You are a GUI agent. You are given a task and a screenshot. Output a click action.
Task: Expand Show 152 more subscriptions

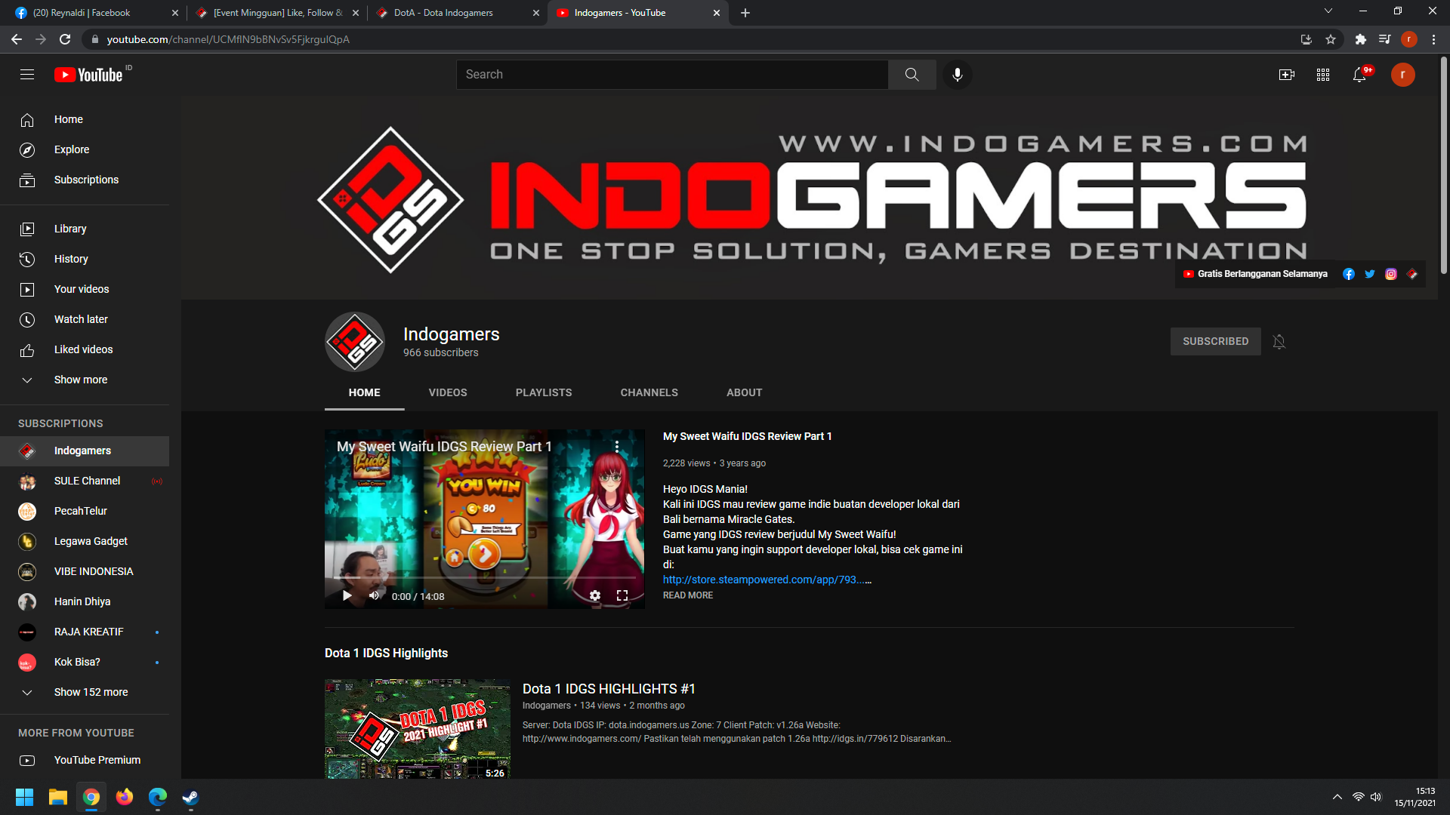tap(91, 692)
